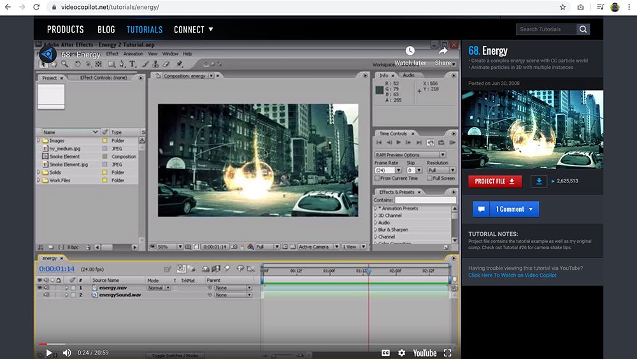637x359 pixels.
Task: Click the blue download icon button
Action: point(539,181)
